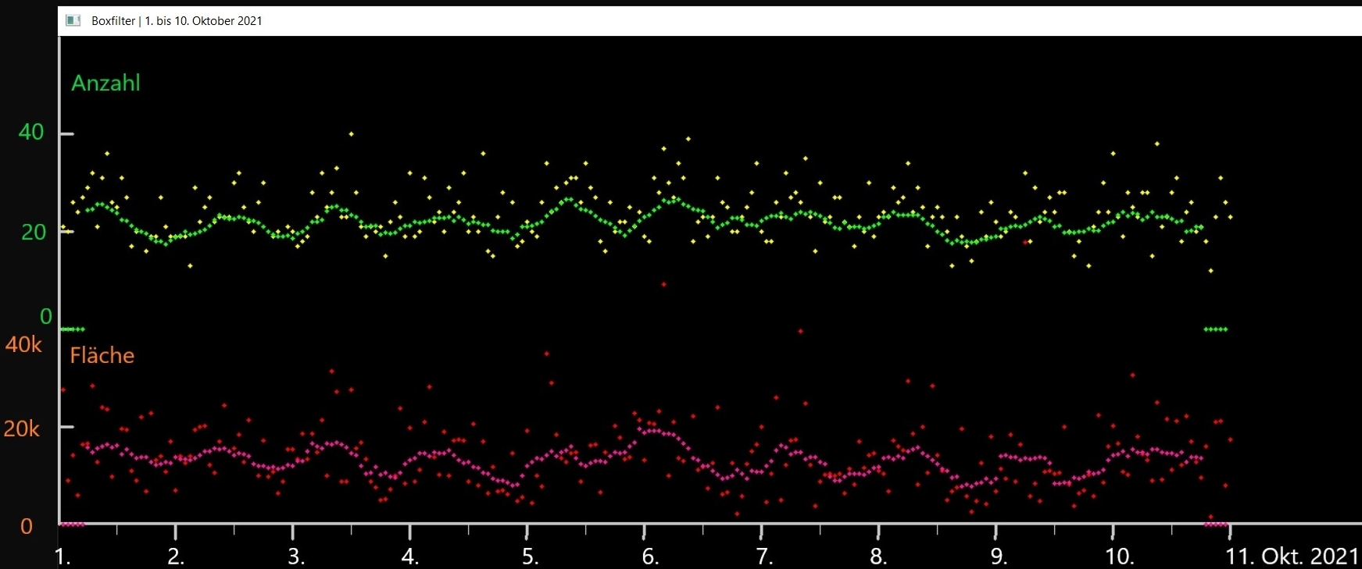
Task: Click the '2.' date label on time axis
Action: (x=176, y=557)
